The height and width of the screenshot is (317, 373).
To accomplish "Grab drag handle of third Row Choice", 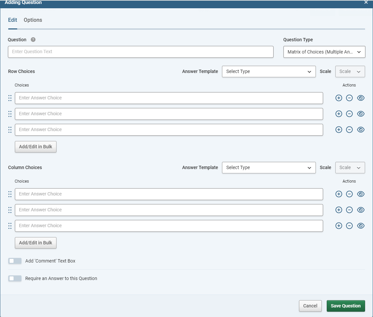I will [10, 129].
